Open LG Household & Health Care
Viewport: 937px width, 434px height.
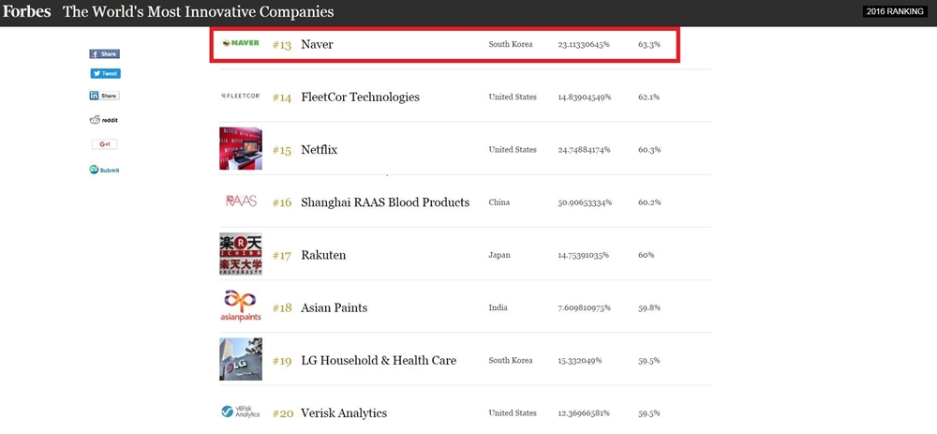pyautogui.click(x=378, y=360)
